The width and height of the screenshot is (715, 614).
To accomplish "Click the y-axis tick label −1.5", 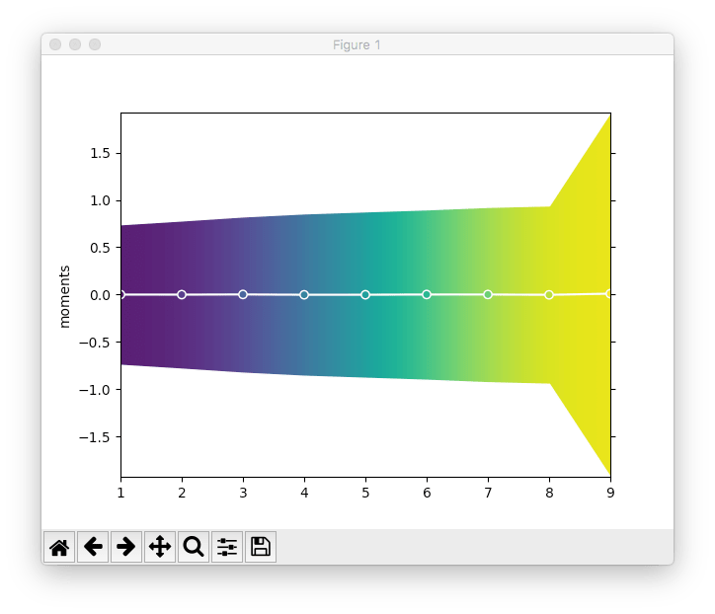I will 95,437.
